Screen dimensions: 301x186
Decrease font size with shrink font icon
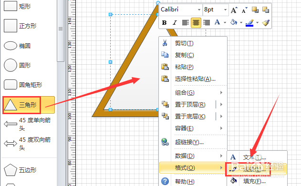pyautogui.click(x=244, y=10)
